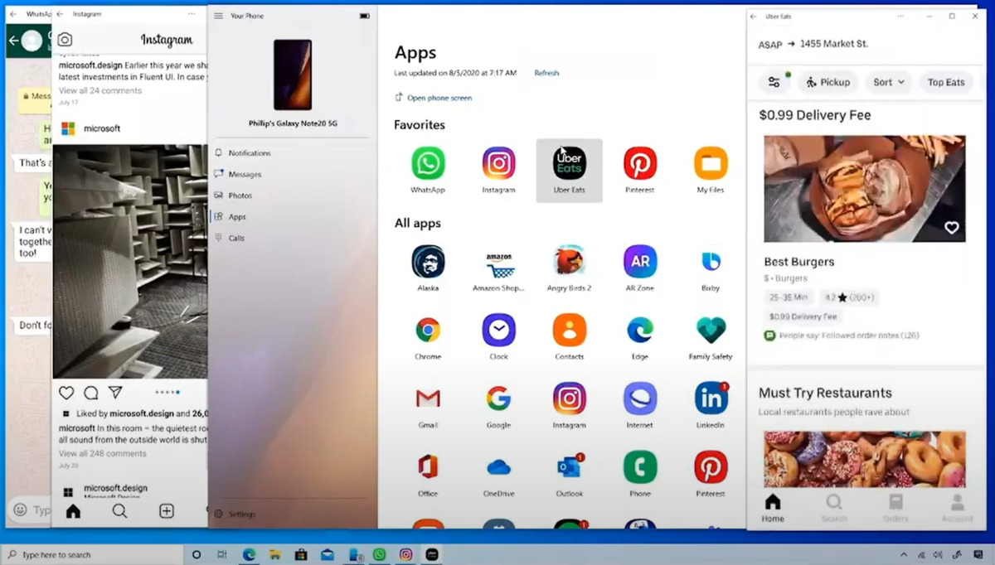Launch the LinkedIn app
This screenshot has height=565, width=995.
711,399
